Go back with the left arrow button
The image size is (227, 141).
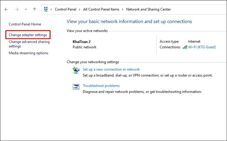[x=6, y=10]
